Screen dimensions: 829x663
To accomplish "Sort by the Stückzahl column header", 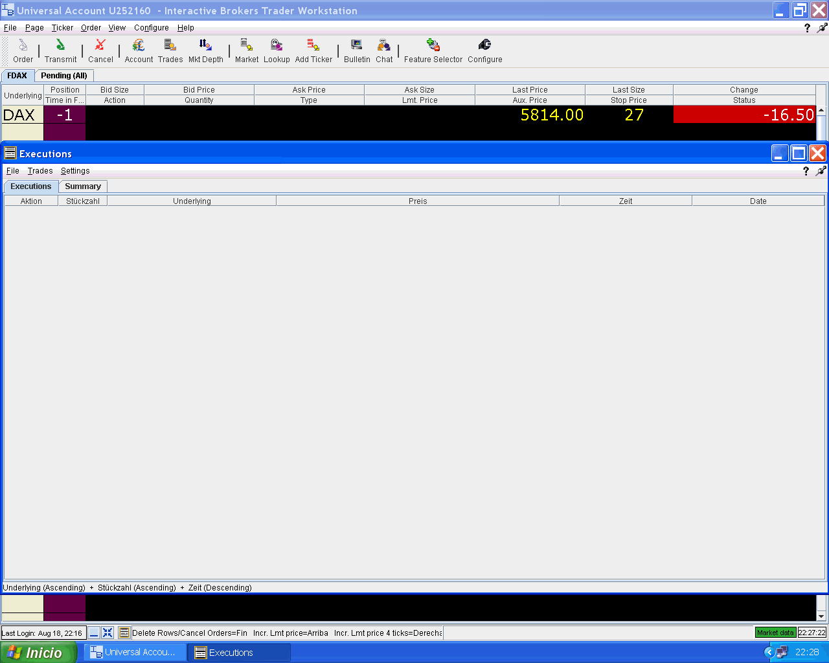I will pos(83,201).
